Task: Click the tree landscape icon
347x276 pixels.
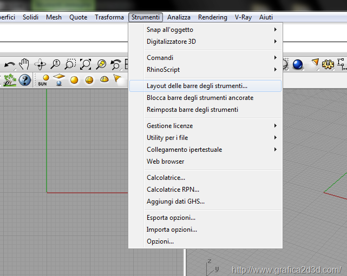Action: [10, 80]
